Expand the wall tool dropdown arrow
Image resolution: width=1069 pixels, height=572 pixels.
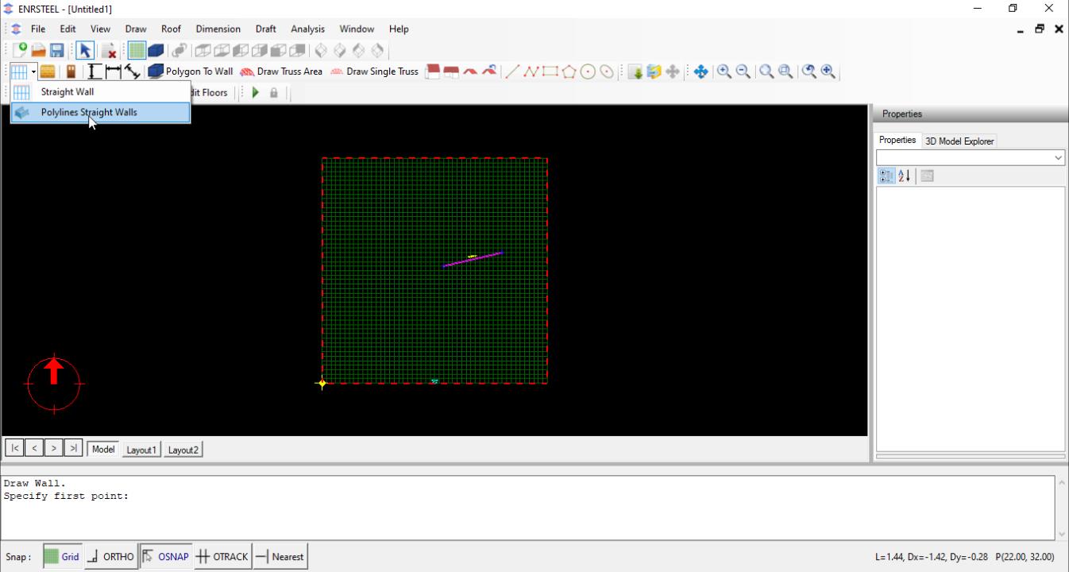point(34,71)
